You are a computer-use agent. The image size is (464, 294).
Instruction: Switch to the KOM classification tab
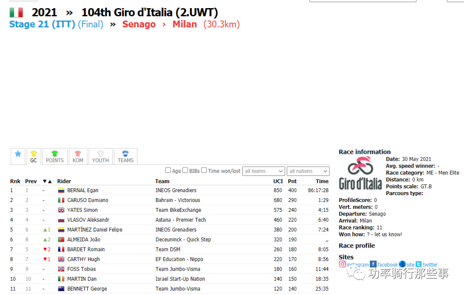(78, 156)
